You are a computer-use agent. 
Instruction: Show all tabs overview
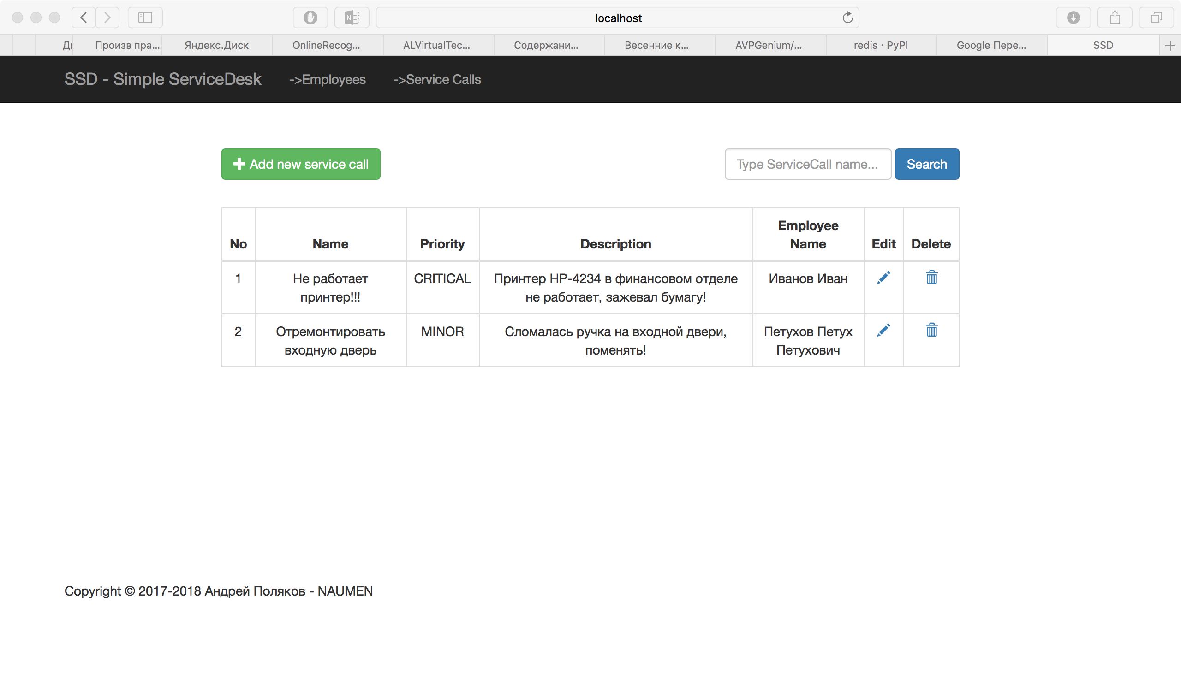pos(1156,18)
